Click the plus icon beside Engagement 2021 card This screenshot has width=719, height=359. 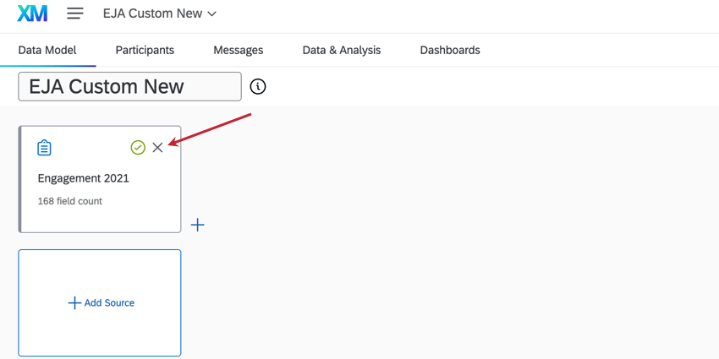coord(198,225)
